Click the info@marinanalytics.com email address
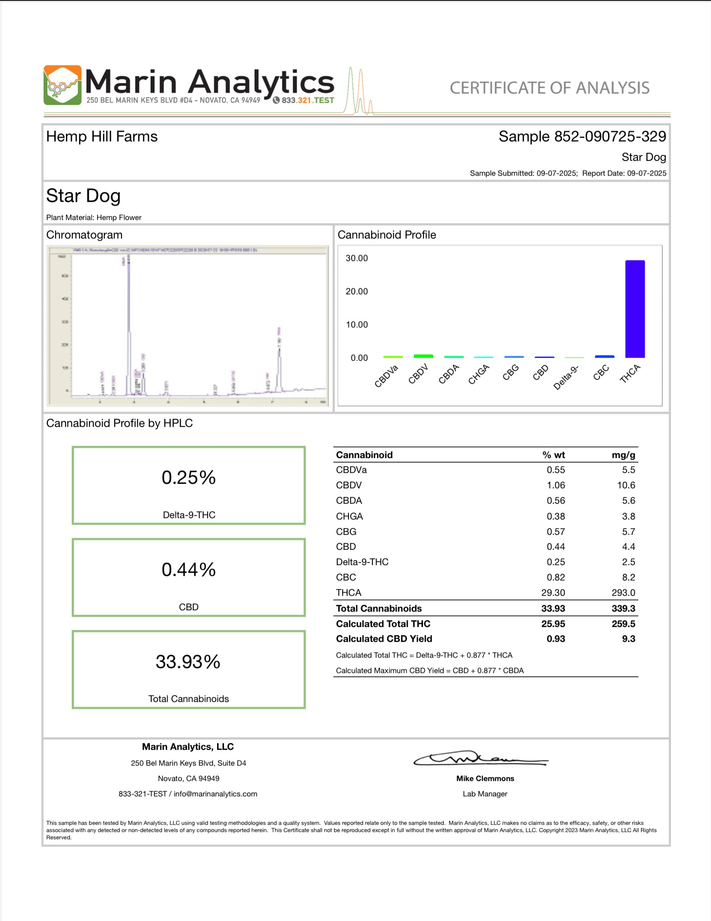This screenshot has width=711, height=921. coord(215,794)
